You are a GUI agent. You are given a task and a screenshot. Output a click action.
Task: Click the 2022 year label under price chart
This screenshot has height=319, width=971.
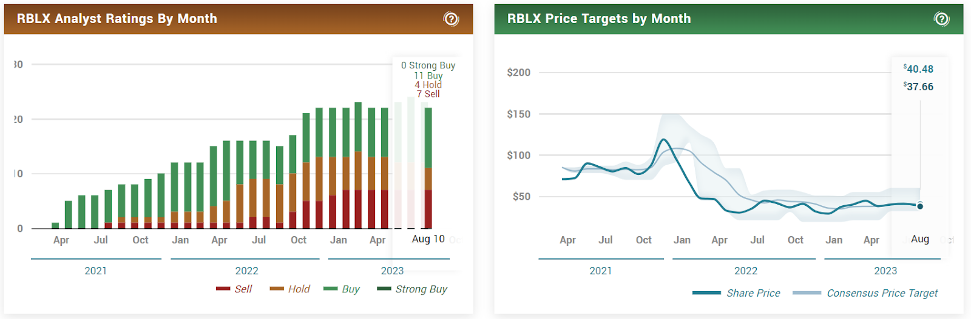coord(746,271)
